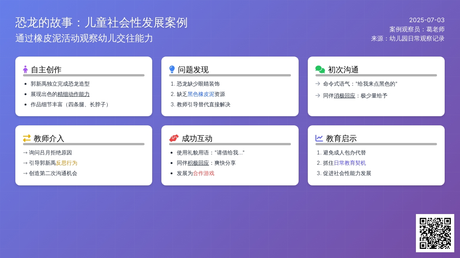Click the line 询问吕月拒绝原因

(48, 153)
